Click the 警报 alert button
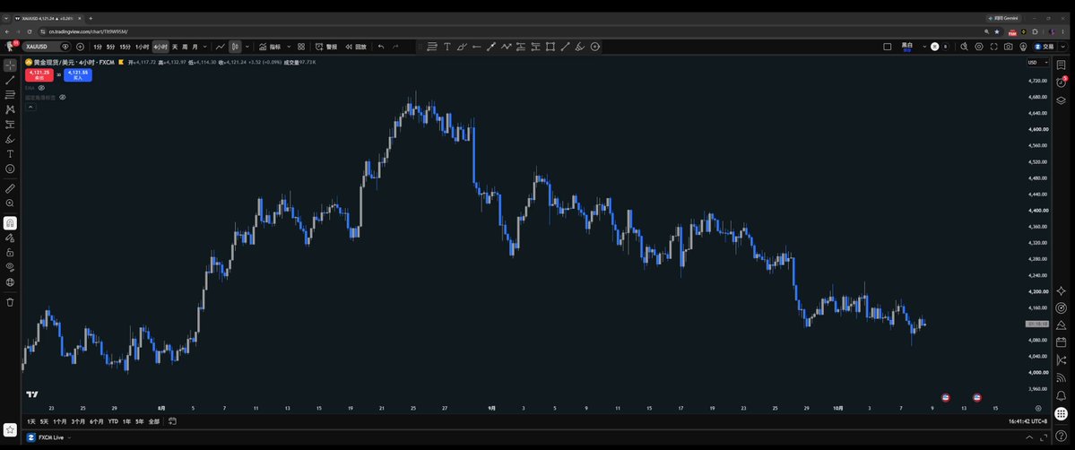The image size is (1075, 450). click(326, 47)
